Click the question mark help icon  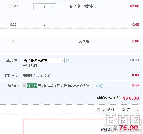click(x=102, y=86)
